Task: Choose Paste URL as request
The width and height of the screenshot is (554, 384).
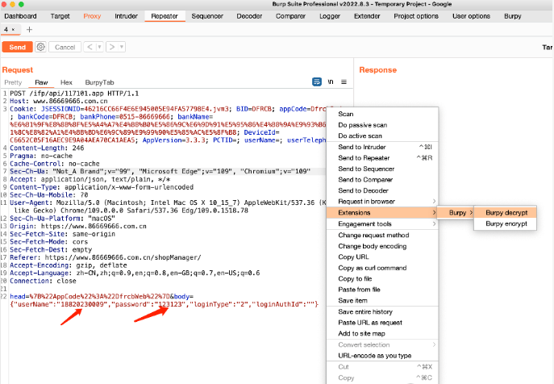Action: (382, 323)
